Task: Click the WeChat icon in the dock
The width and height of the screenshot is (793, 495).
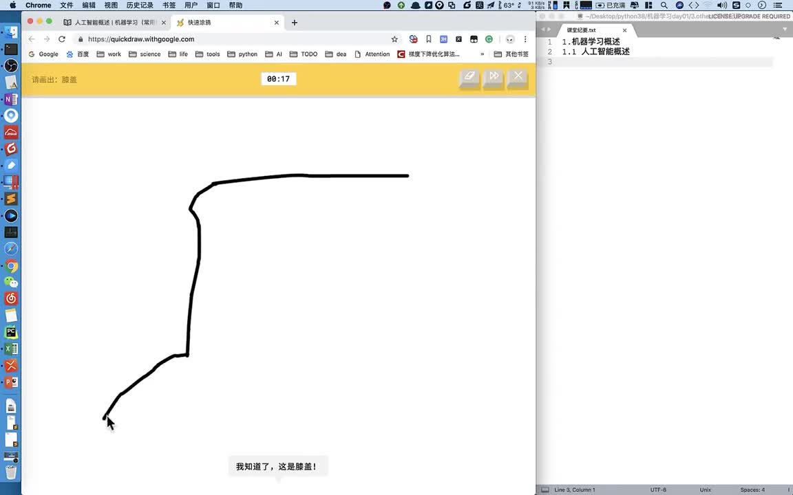Action: click(x=11, y=282)
